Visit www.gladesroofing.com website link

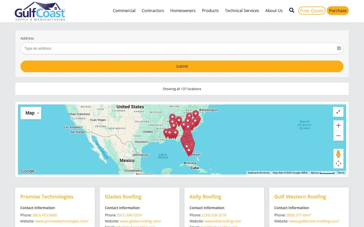pos(140,221)
